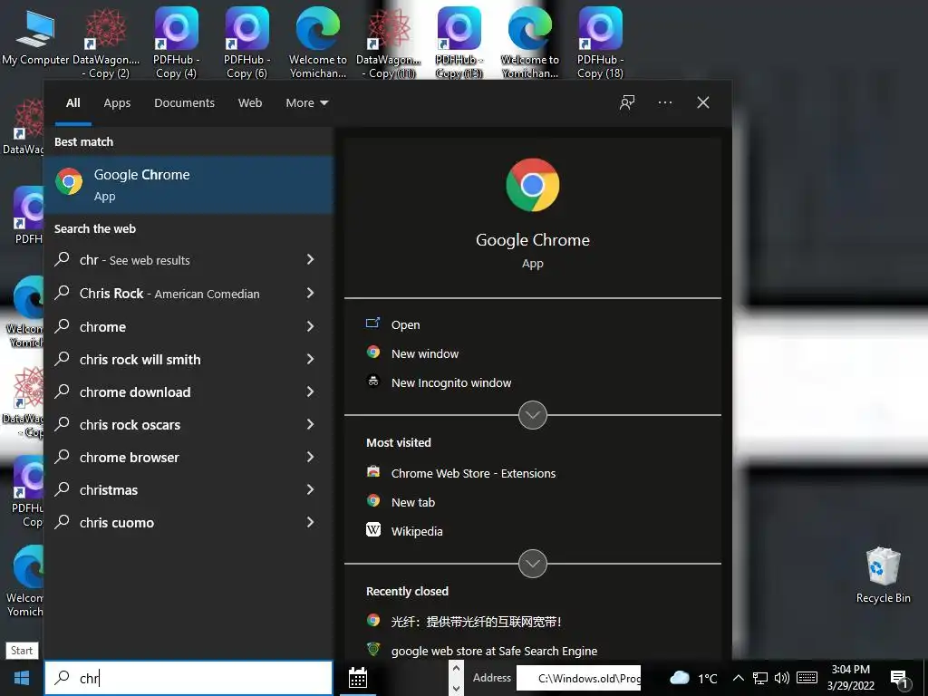This screenshot has width=928, height=696.
Task: Open the touch keyboard icon
Action: [807, 678]
